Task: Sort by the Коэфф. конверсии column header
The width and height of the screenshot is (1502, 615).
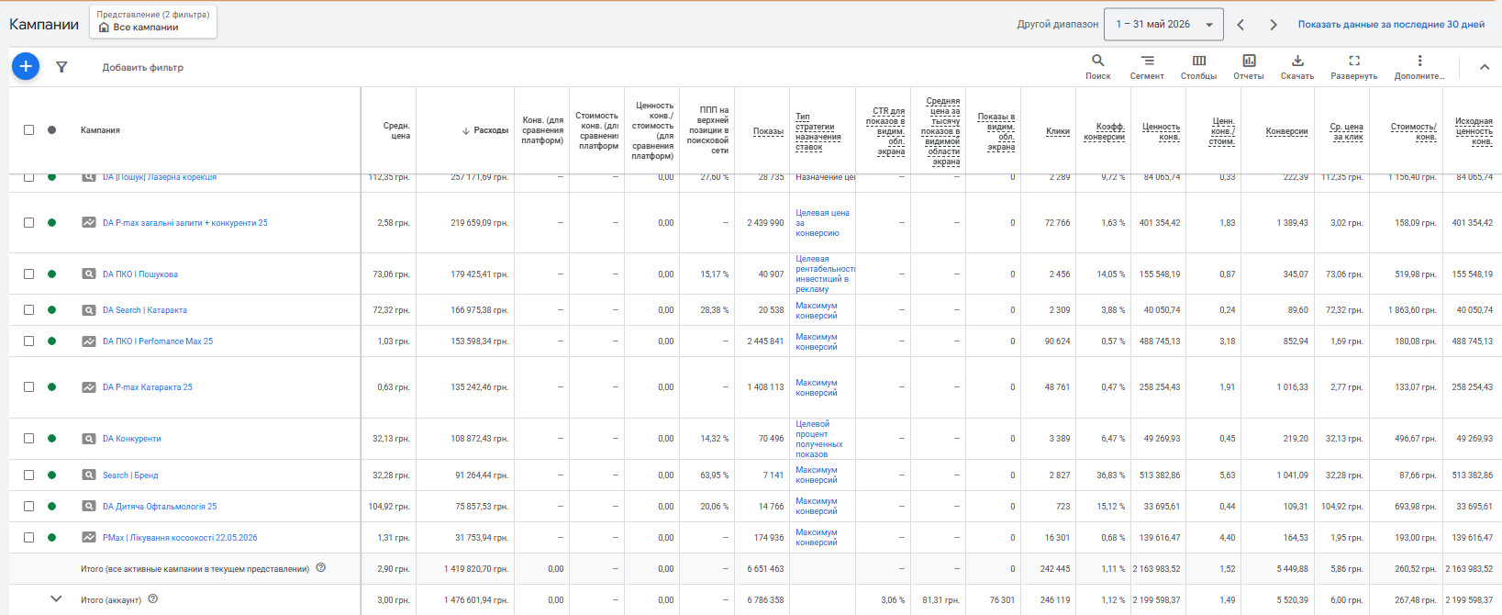Action: (1104, 131)
